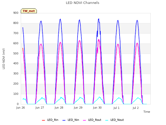The image size is (166, 125).
Task: Click the 200 y-axis tick label
Action: click(x=16, y=84)
